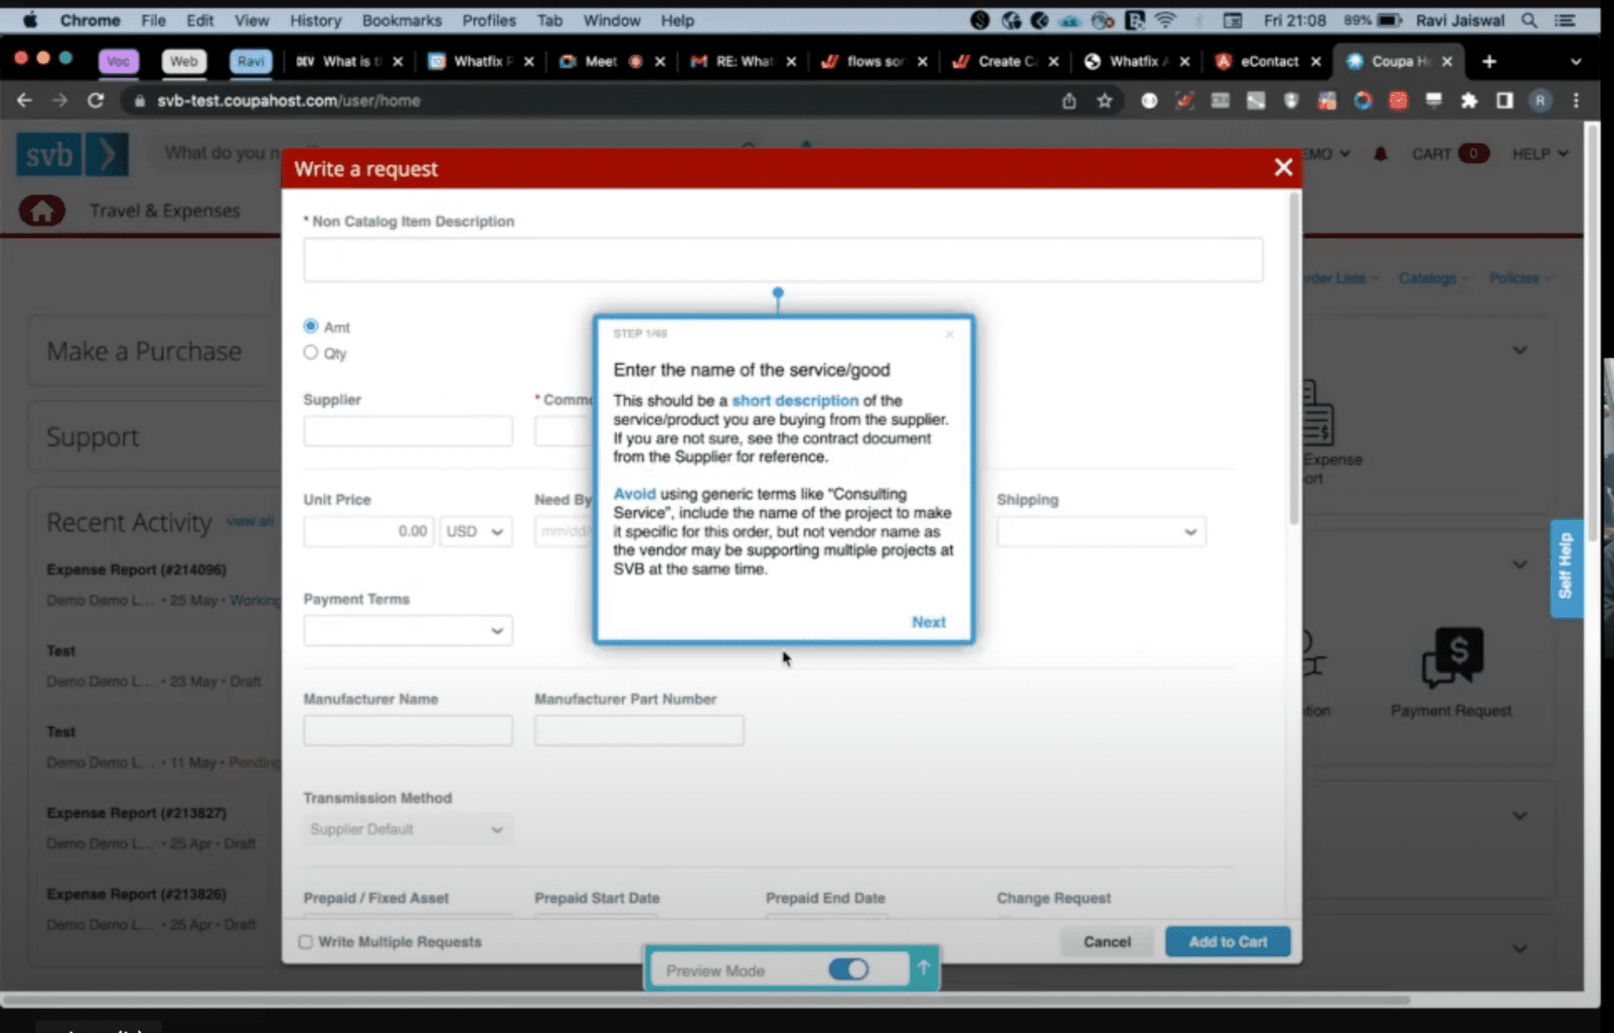Open the Chrome extensions puzzle icon
1614x1033 pixels.
[x=1469, y=100]
